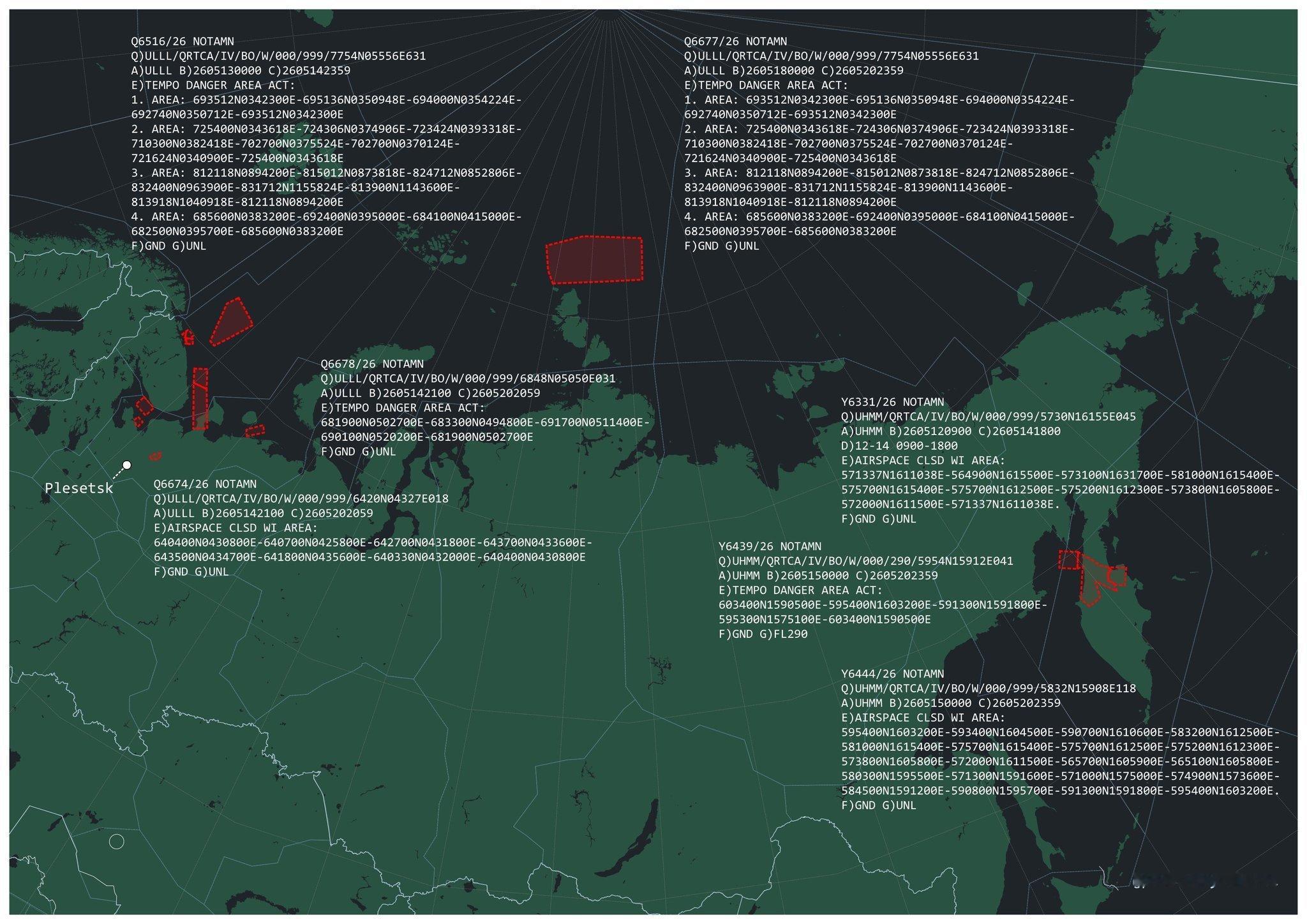Click line 'A)ULLL B)2605130000 C)2605142359'
The image size is (1307, 924).
click(x=241, y=71)
